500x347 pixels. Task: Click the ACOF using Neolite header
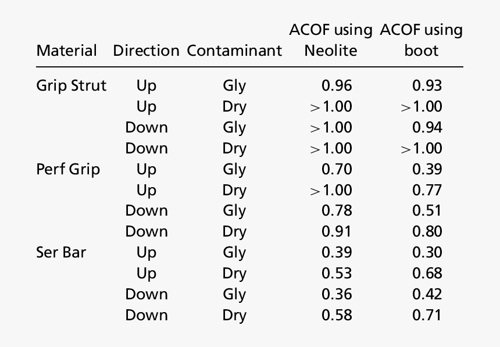pos(331,40)
